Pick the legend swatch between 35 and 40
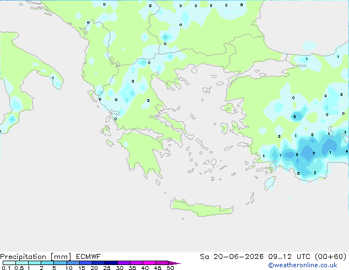 point(136,263)
